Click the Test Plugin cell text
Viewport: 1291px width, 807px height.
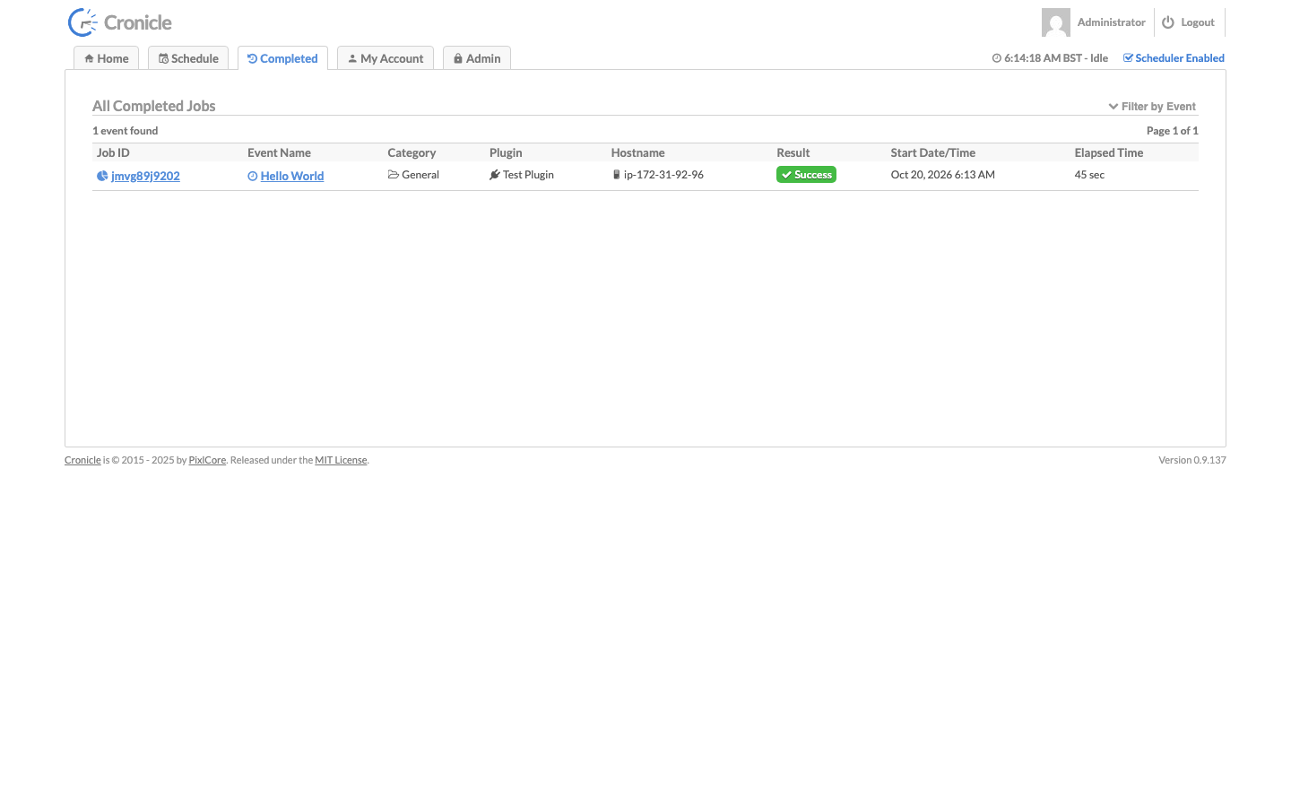tap(528, 175)
